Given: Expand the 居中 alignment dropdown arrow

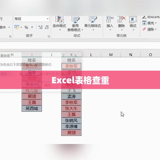Looking at the screenshot, I should click(x=9, y=27).
